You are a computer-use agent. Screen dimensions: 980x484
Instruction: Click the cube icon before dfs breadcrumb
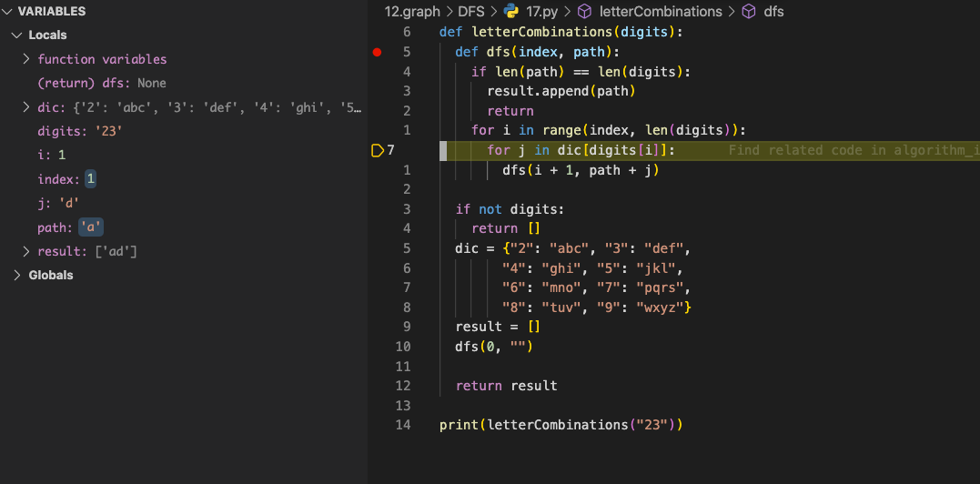click(749, 11)
